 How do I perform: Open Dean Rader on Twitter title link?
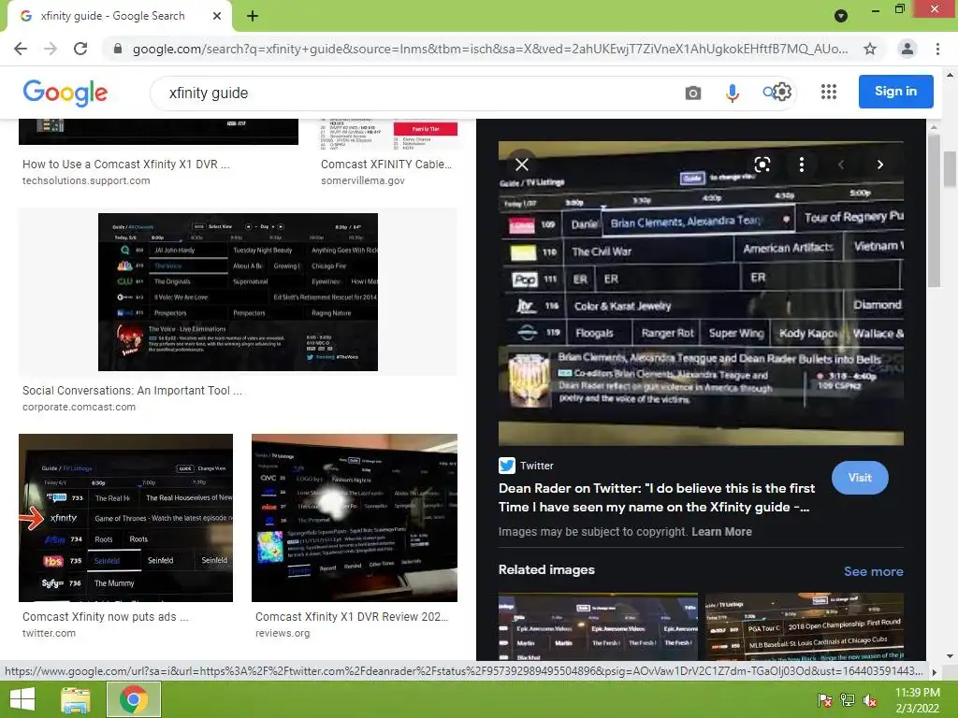(656, 497)
